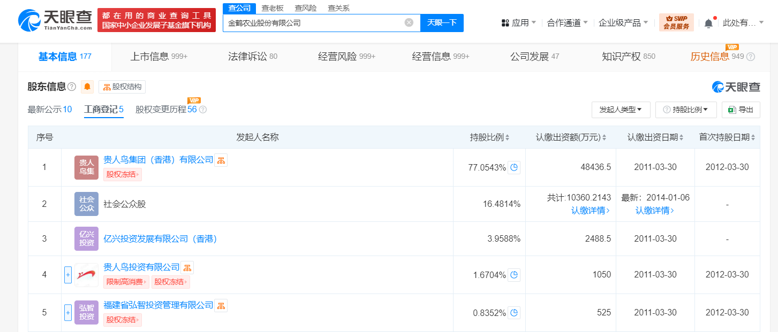Click the 贵人鸟集 company avatar
Viewport: 778px width, 332px height.
(87, 167)
